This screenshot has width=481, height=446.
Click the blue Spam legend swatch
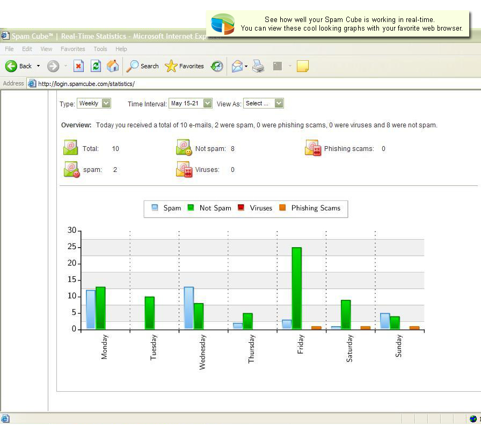pos(154,207)
